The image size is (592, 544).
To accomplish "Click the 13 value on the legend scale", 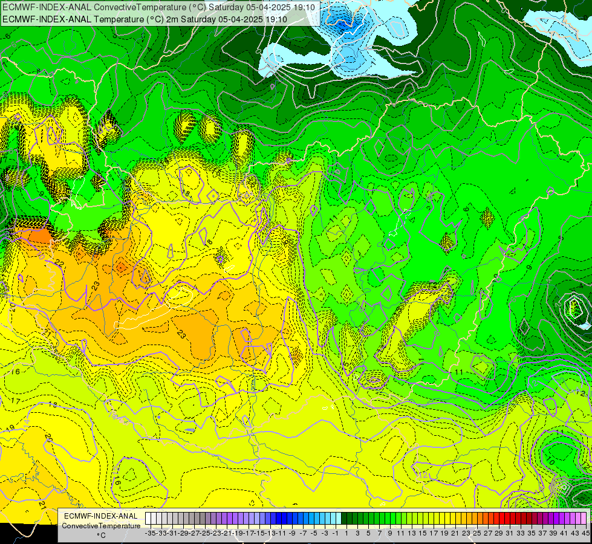I will [412, 533].
